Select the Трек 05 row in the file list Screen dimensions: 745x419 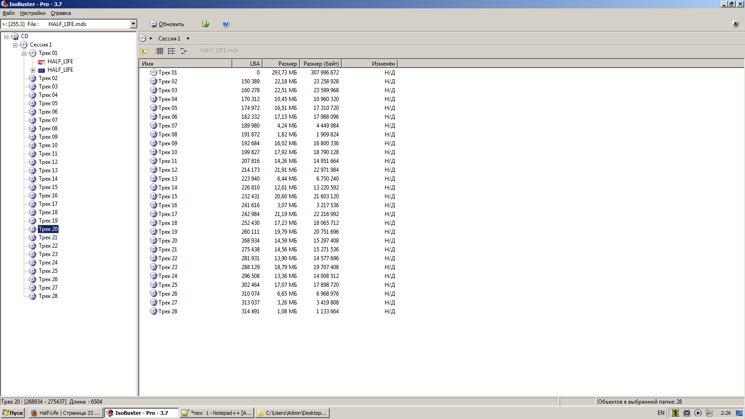(x=268, y=108)
